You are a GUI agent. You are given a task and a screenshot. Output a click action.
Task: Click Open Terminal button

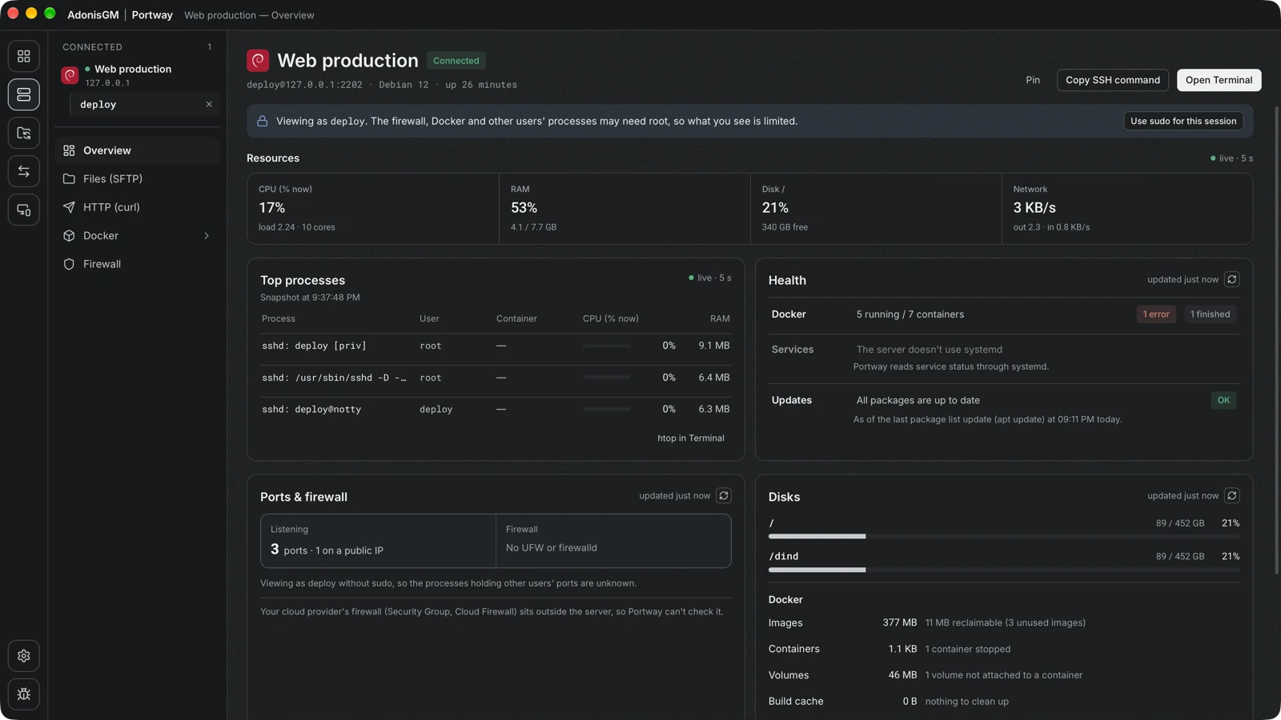pos(1219,80)
